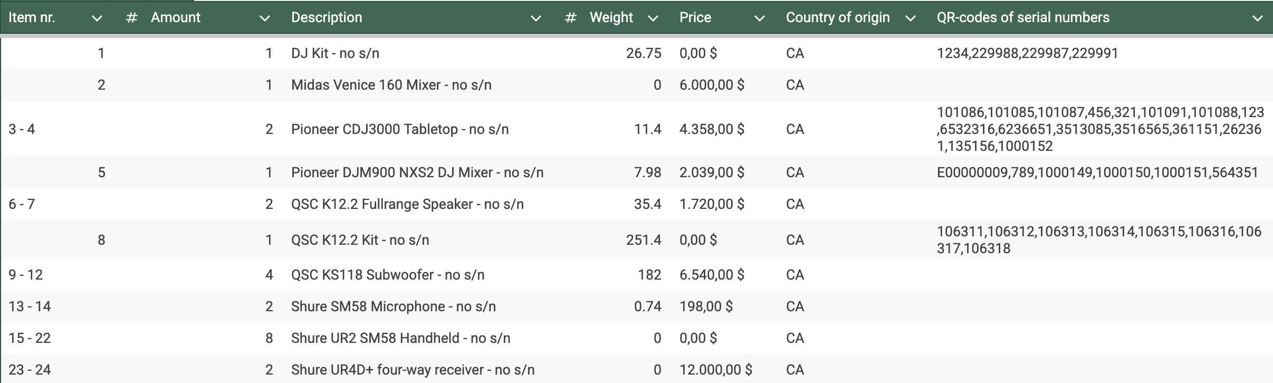This screenshot has height=383, width=1273.
Task: Click the 0,00 $ price in DJ Kit row
Action: pos(698,53)
